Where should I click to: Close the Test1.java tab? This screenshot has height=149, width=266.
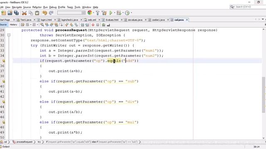pos(34,20)
